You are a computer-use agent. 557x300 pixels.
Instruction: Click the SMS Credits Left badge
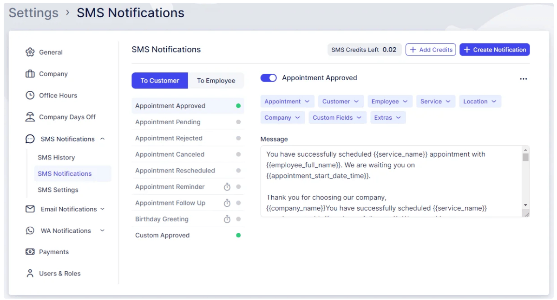364,50
